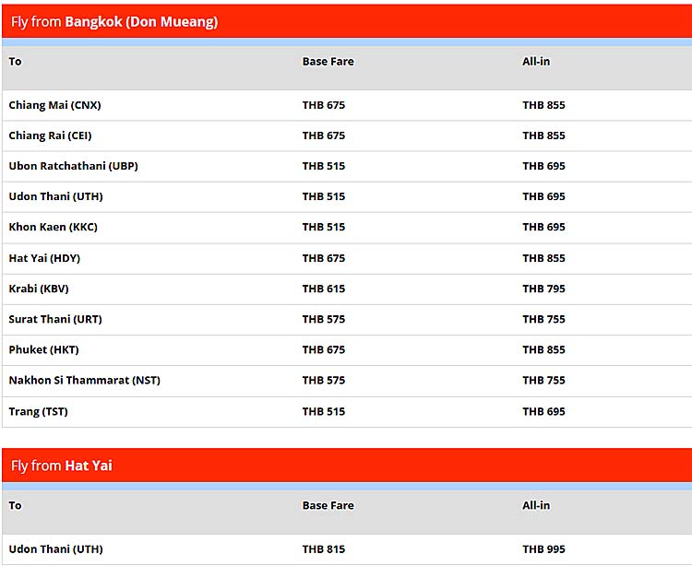Click All-in column header in Bangkok table
692x566 pixels.
[x=536, y=62]
